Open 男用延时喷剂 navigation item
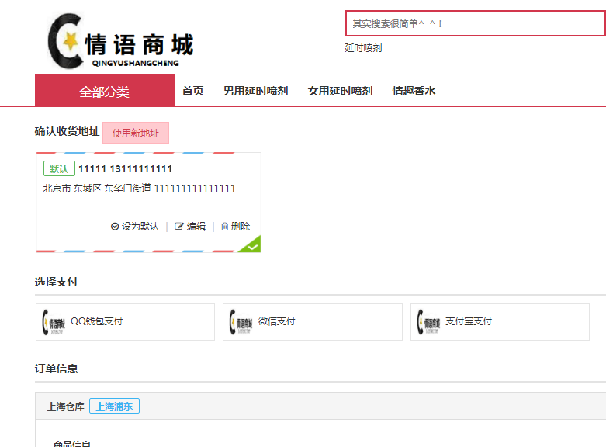 (255, 91)
